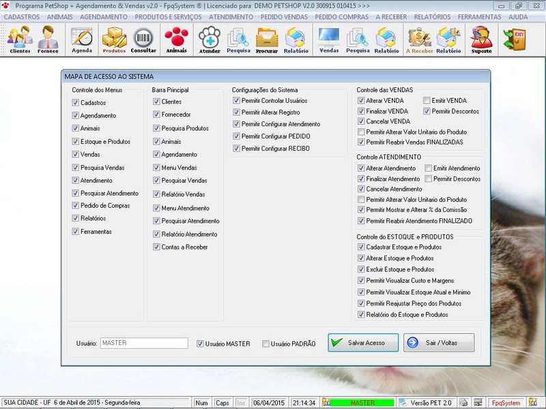
Task: Open the PEDIDO VENDAS menu
Action: tap(284, 16)
